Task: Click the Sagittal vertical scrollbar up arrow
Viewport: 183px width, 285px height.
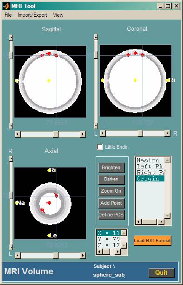Action: pos(11,38)
